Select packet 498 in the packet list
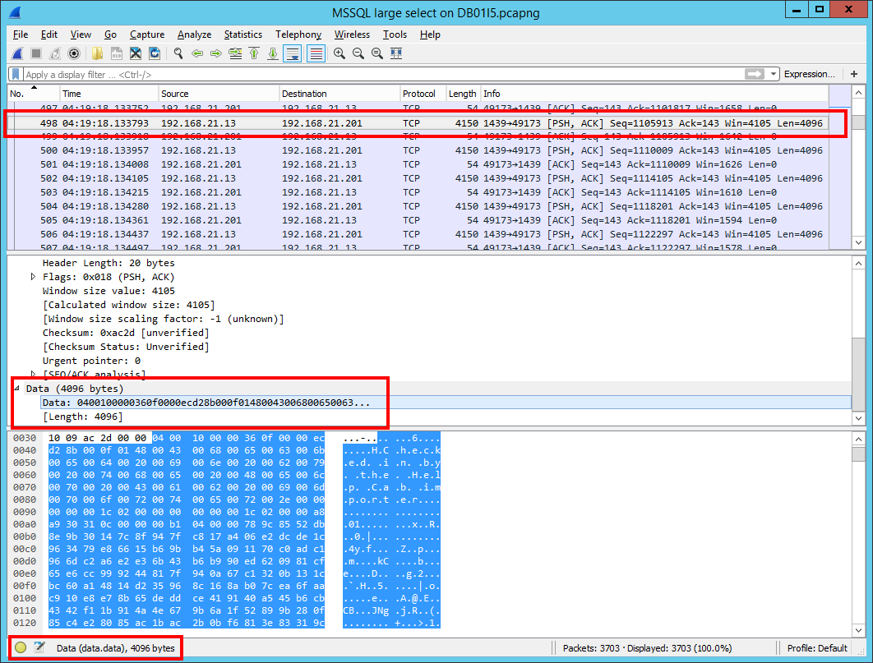This screenshot has width=873, height=663. pos(418,123)
